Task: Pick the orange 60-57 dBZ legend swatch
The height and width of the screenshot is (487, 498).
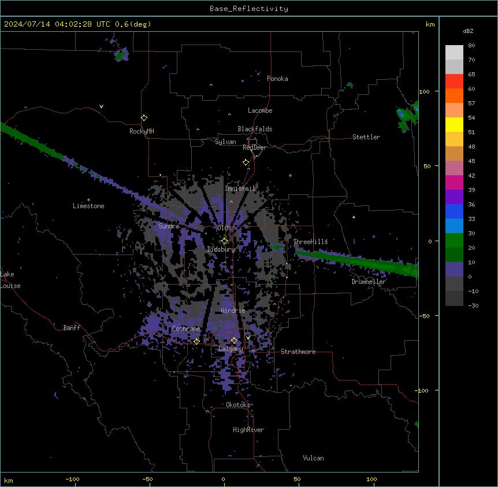Action: [x=454, y=96]
